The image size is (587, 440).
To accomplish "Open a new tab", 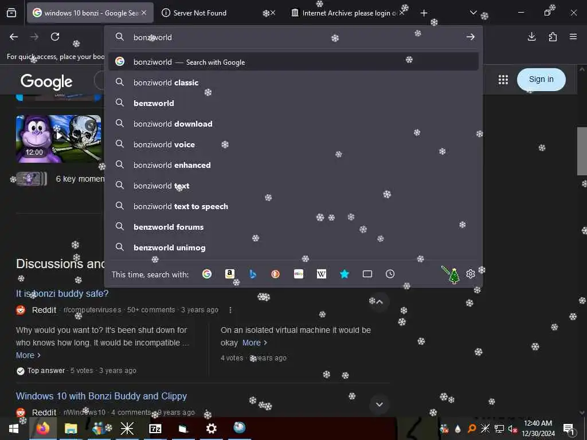I will pos(424,13).
